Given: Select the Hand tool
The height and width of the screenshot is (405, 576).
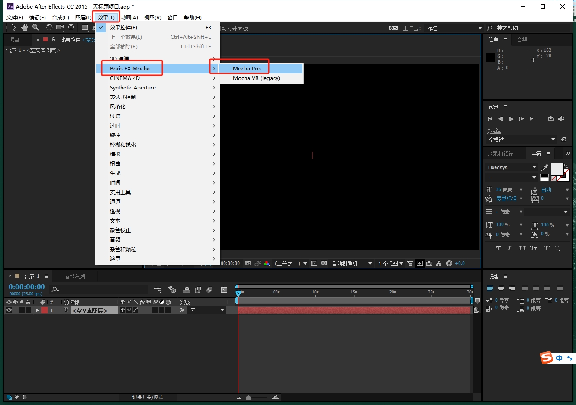Looking at the screenshot, I should click(25, 27).
